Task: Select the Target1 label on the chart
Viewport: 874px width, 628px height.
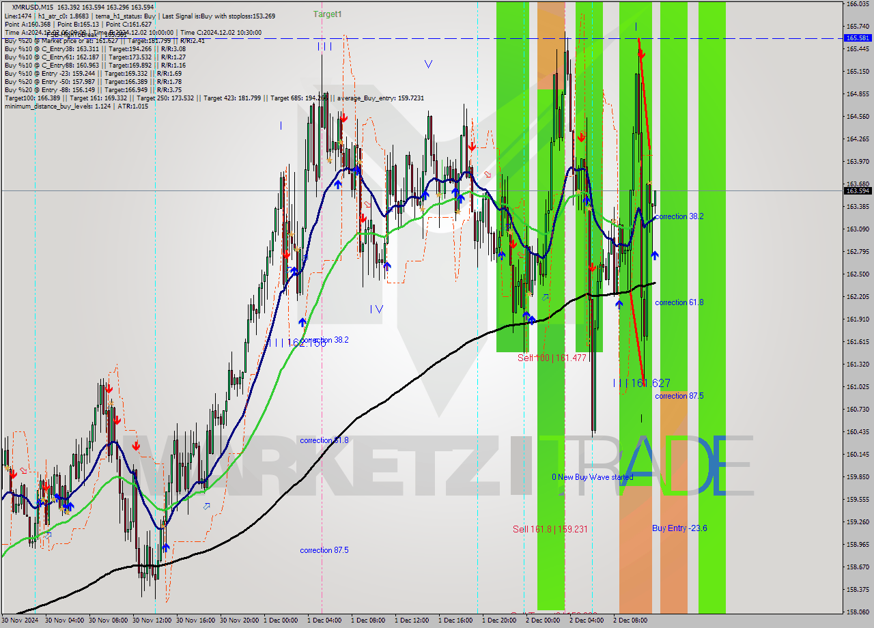Action: pyautogui.click(x=328, y=14)
